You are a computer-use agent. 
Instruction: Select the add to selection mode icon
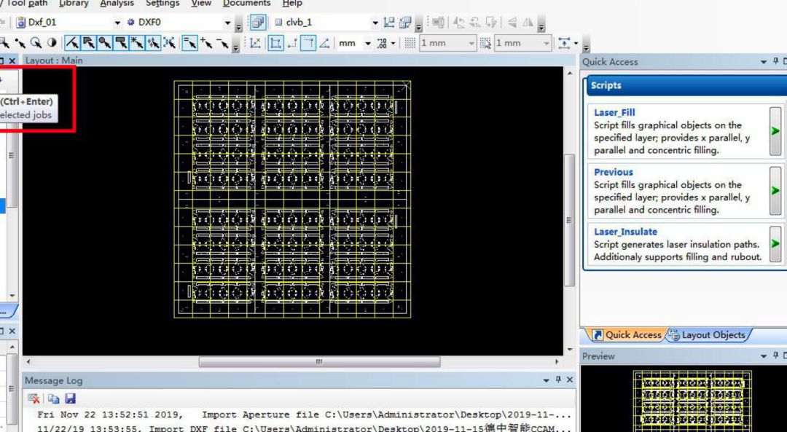point(206,43)
